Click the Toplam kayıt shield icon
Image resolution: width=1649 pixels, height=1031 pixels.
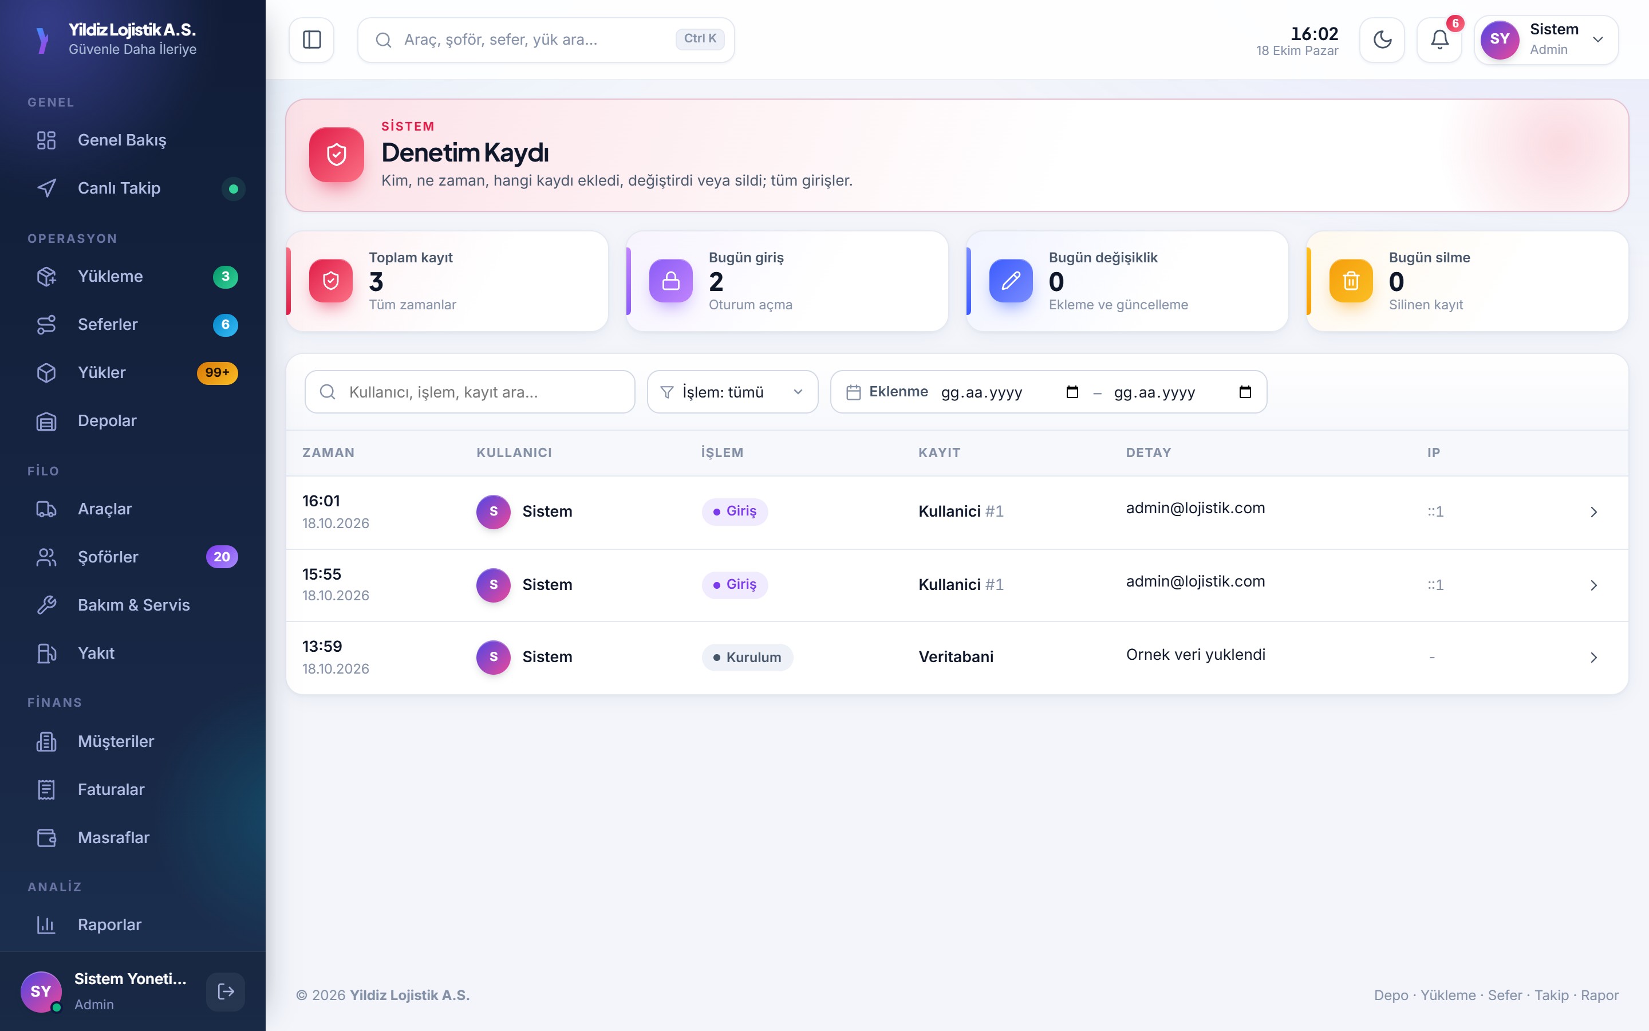click(x=330, y=281)
